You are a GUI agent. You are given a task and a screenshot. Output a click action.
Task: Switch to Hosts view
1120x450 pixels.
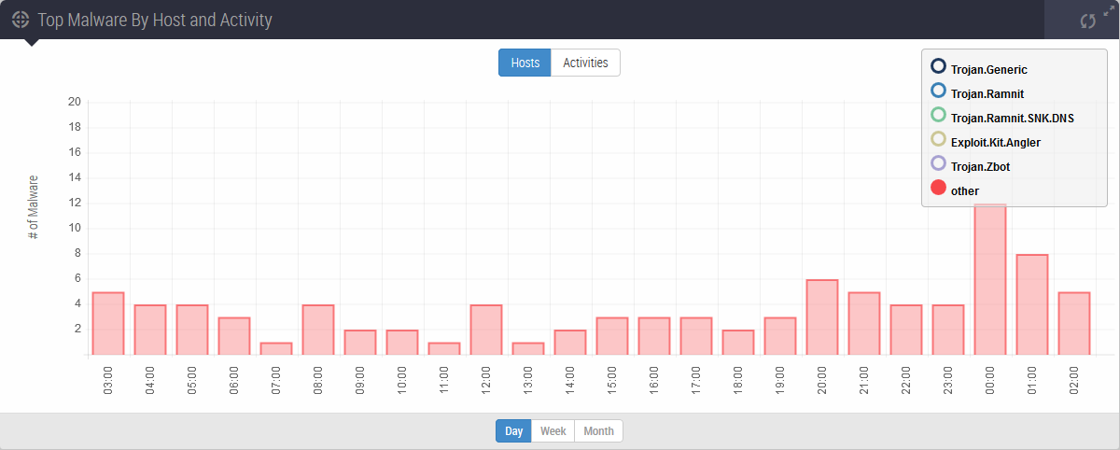coord(525,63)
